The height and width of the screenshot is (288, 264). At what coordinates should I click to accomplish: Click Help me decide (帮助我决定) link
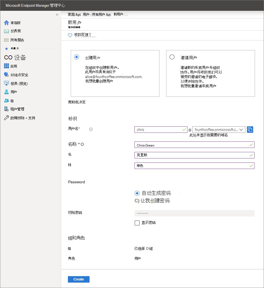click(77, 102)
